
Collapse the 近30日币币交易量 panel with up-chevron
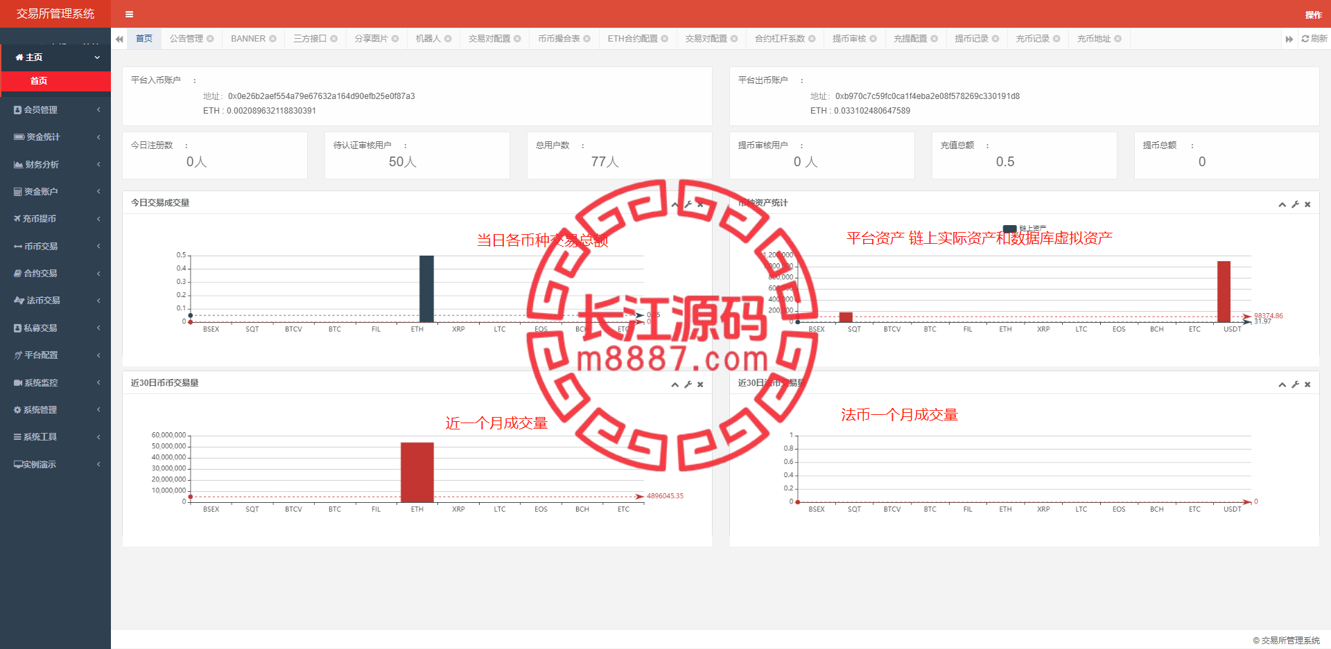pyautogui.click(x=675, y=384)
